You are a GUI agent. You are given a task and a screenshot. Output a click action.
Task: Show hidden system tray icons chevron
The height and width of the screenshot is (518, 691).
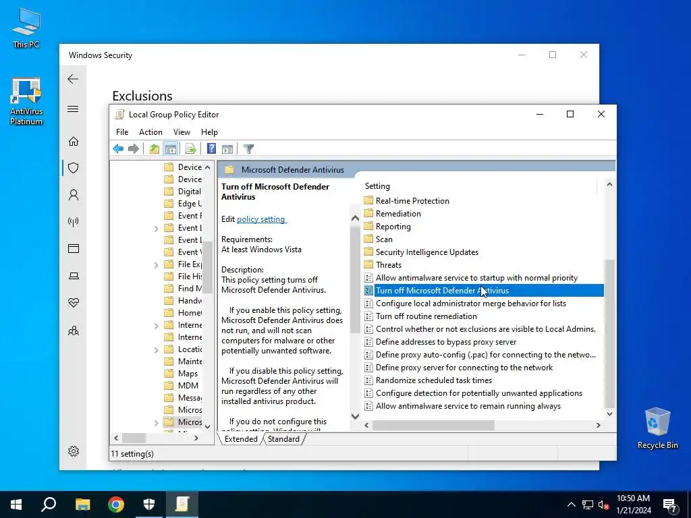[571, 505]
